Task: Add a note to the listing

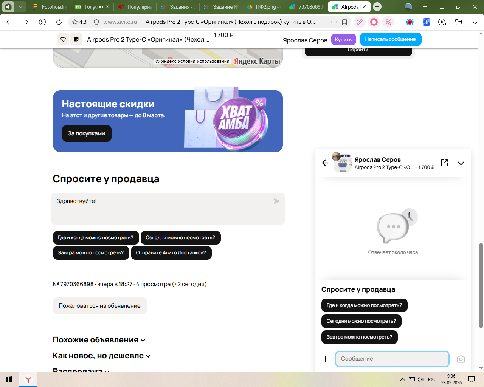Action: 76,39
